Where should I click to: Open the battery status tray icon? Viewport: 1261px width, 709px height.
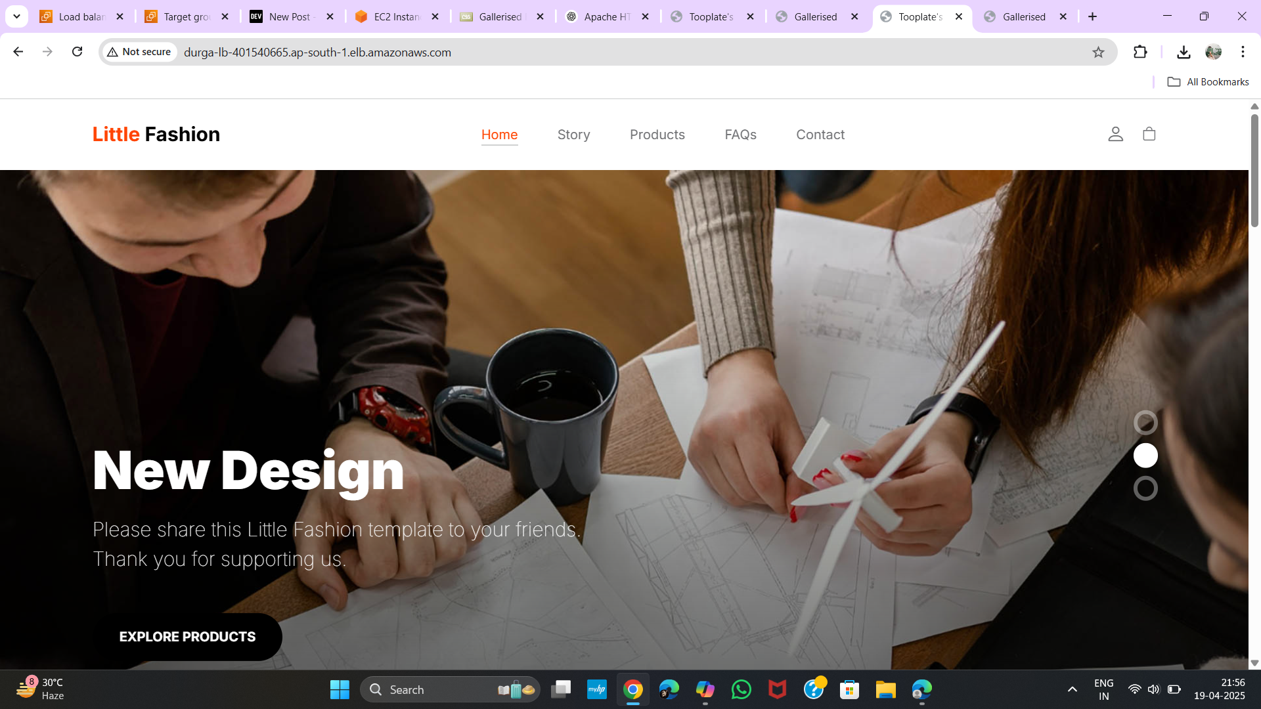click(x=1174, y=689)
